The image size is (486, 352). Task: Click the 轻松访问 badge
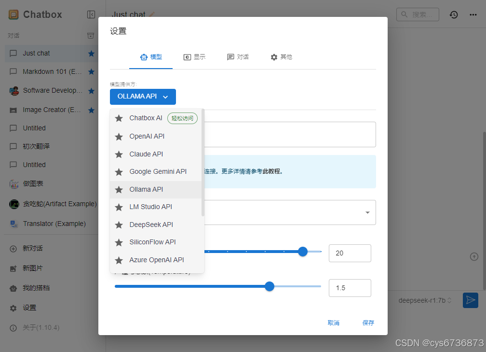point(182,118)
